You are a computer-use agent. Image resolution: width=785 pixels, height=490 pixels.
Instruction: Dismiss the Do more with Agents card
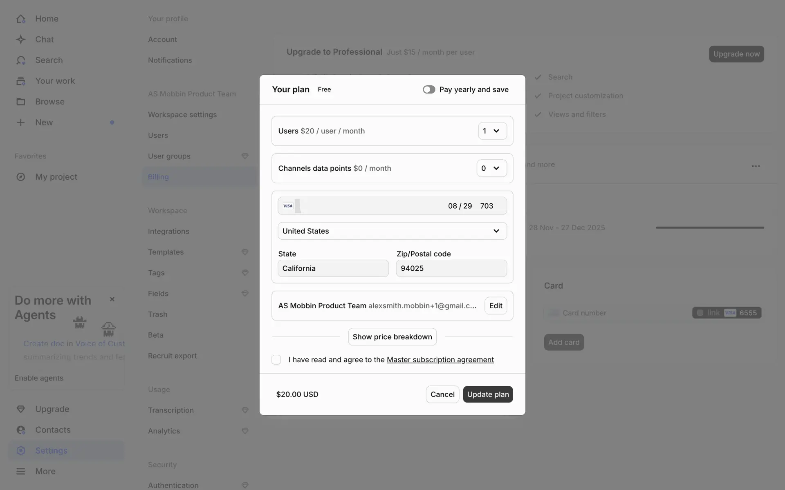coord(112,299)
